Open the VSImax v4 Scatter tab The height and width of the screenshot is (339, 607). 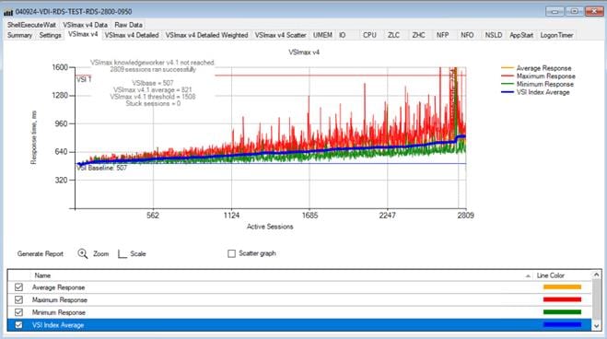(280, 35)
